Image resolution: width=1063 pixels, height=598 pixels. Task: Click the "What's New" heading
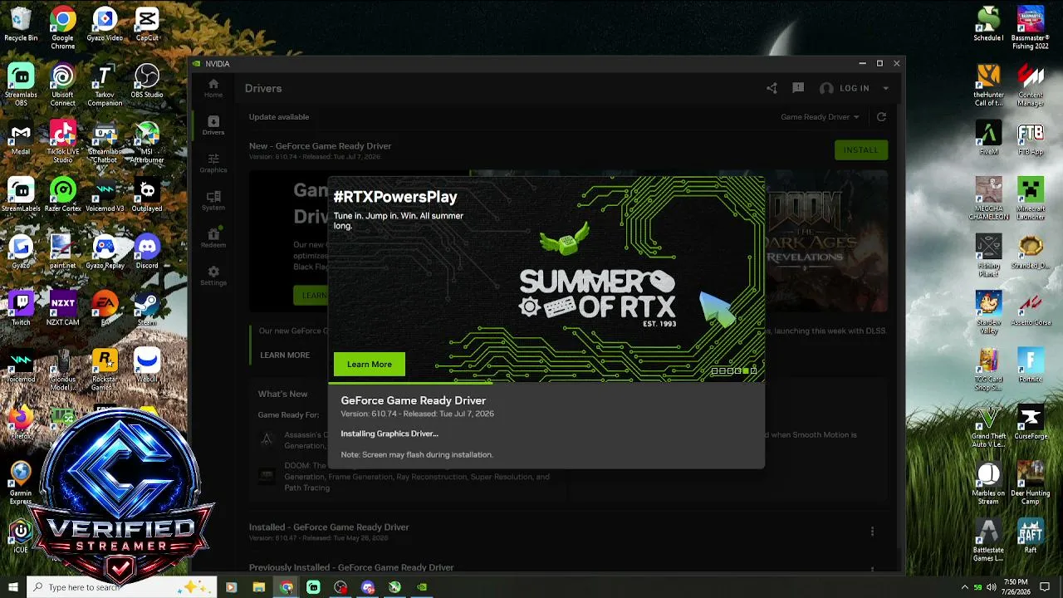[282, 394]
